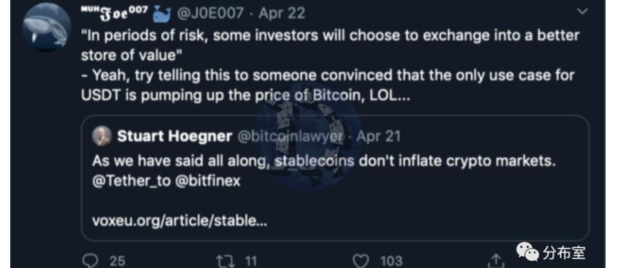Click the Apr 22 timestamp
Viewport: 620px width, 268px height.
(282, 13)
